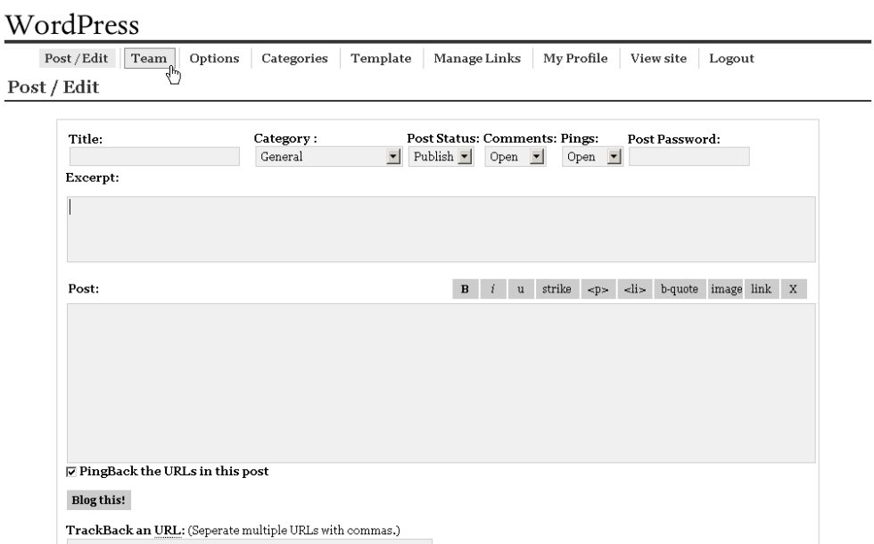This screenshot has height=544, width=874.
Task: Disable PingBack the URLs in this post
Action: (70, 471)
